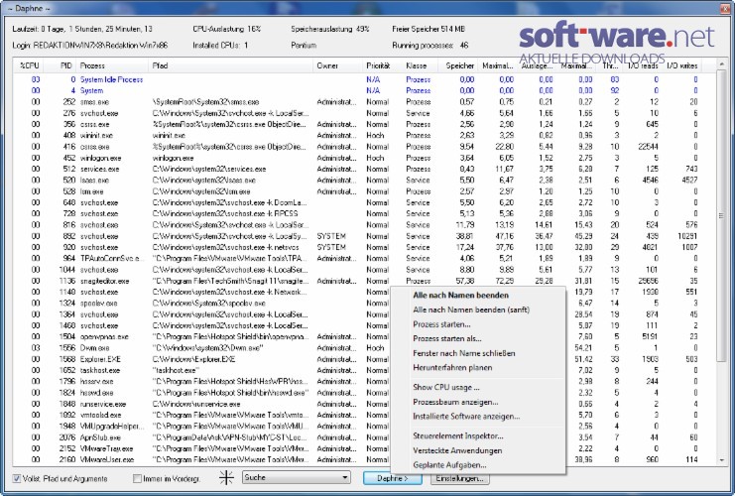Sort by the Speicher column header

(457, 66)
